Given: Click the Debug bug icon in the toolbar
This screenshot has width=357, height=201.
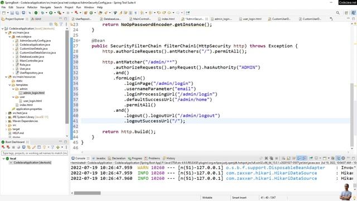Looking at the screenshot, I should click(x=42, y=13).
